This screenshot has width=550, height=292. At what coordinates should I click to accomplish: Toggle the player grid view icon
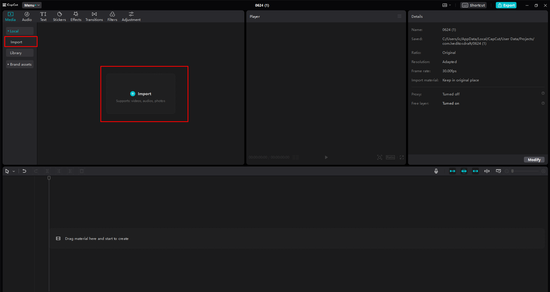pyautogui.click(x=296, y=158)
